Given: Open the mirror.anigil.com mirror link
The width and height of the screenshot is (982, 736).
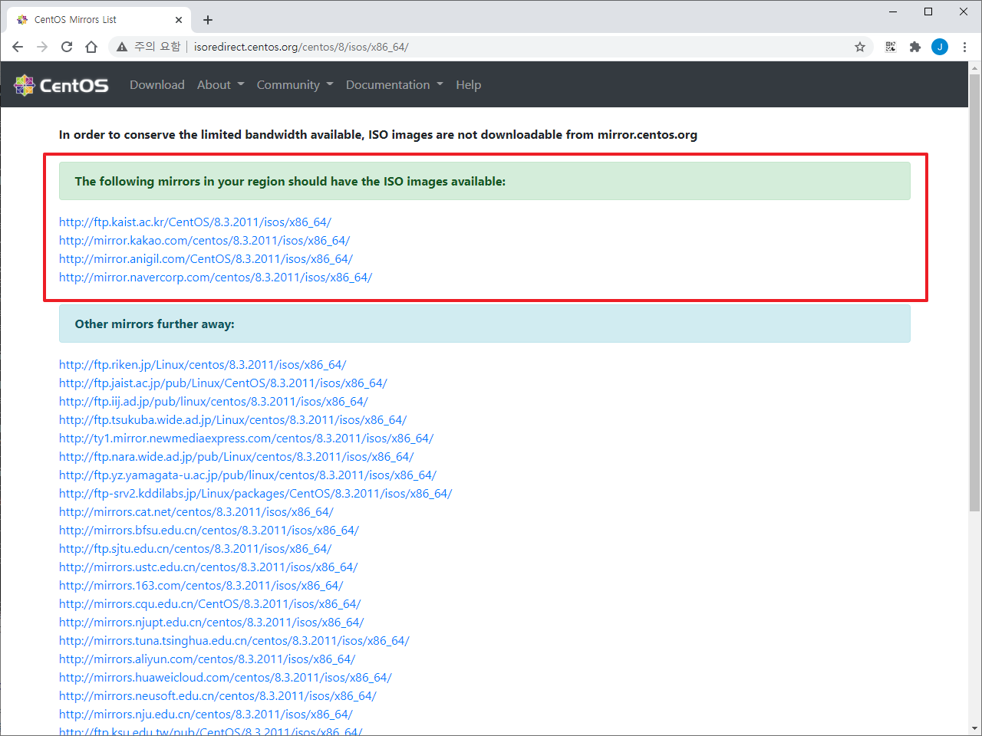Looking at the screenshot, I should coord(206,259).
